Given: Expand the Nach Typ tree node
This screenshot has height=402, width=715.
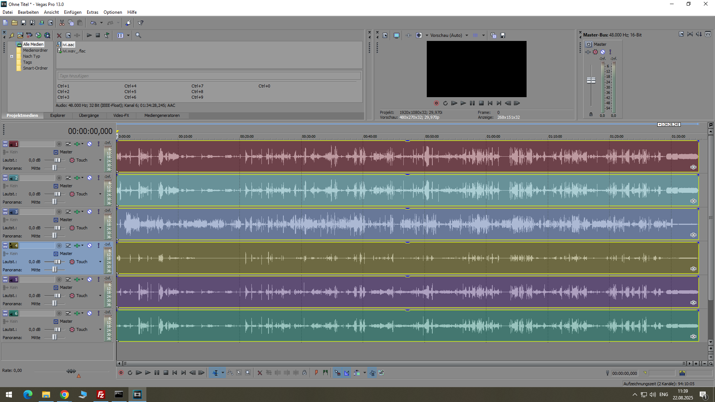Looking at the screenshot, I should [12, 57].
